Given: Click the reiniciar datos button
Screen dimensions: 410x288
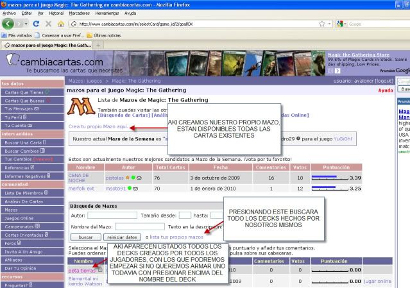Looking at the screenshot, I should pyautogui.click(x=122, y=237).
